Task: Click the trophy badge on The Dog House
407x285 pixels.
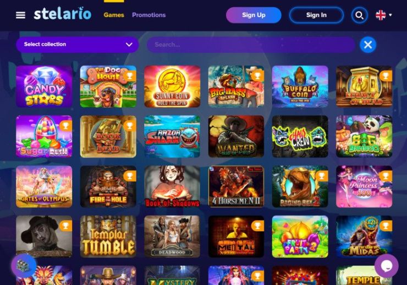Action: tap(130, 75)
